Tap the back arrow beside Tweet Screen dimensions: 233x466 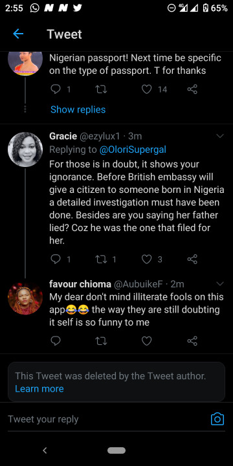[18, 34]
